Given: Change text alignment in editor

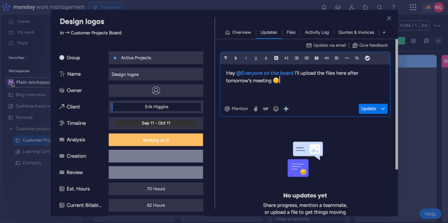Looking at the screenshot, I should pos(336,58).
